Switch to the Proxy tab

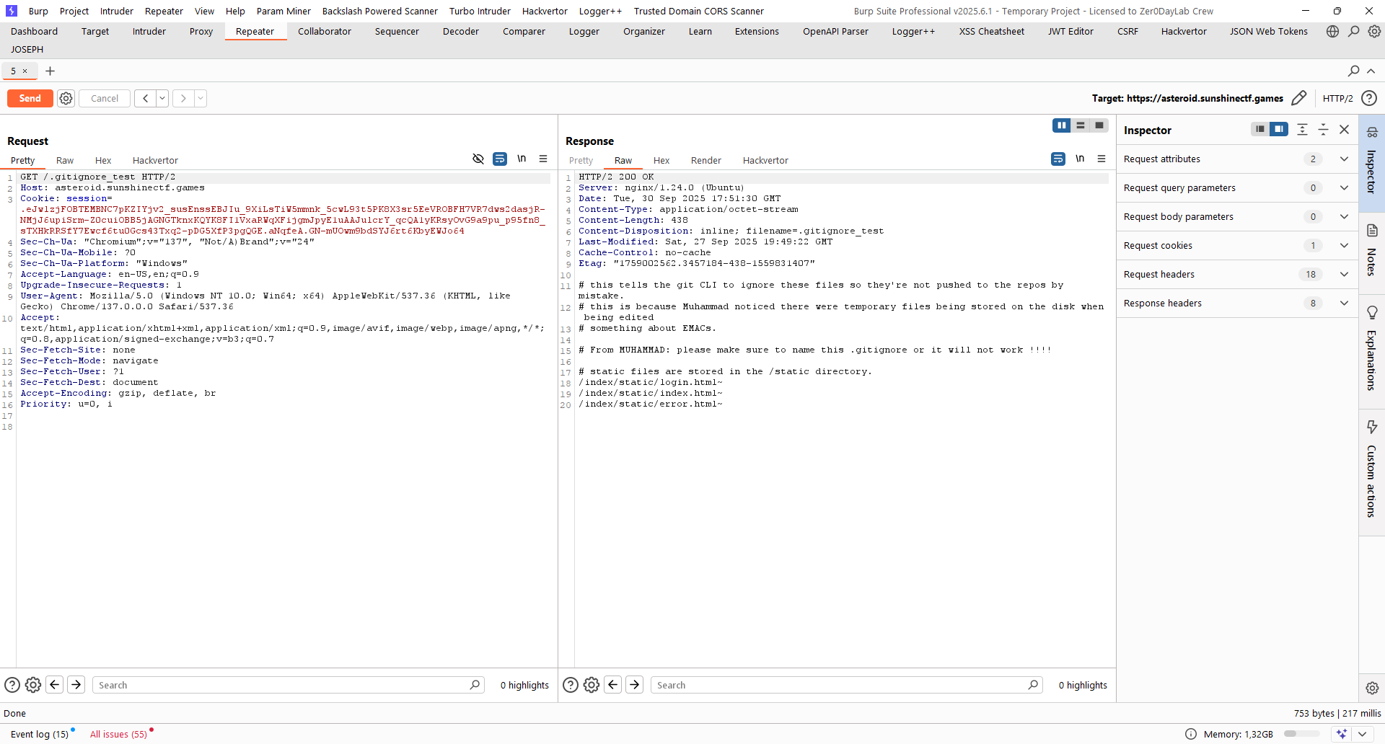[x=201, y=32]
